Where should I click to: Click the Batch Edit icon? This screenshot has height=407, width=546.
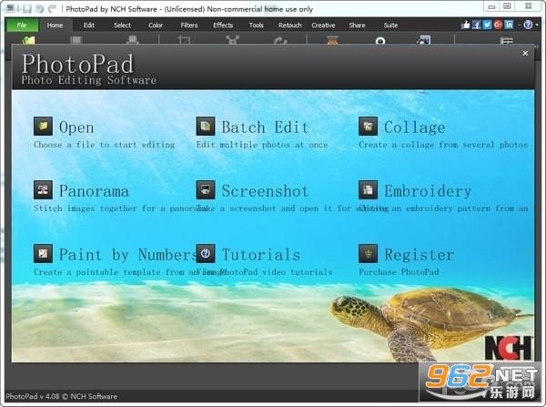[206, 127]
